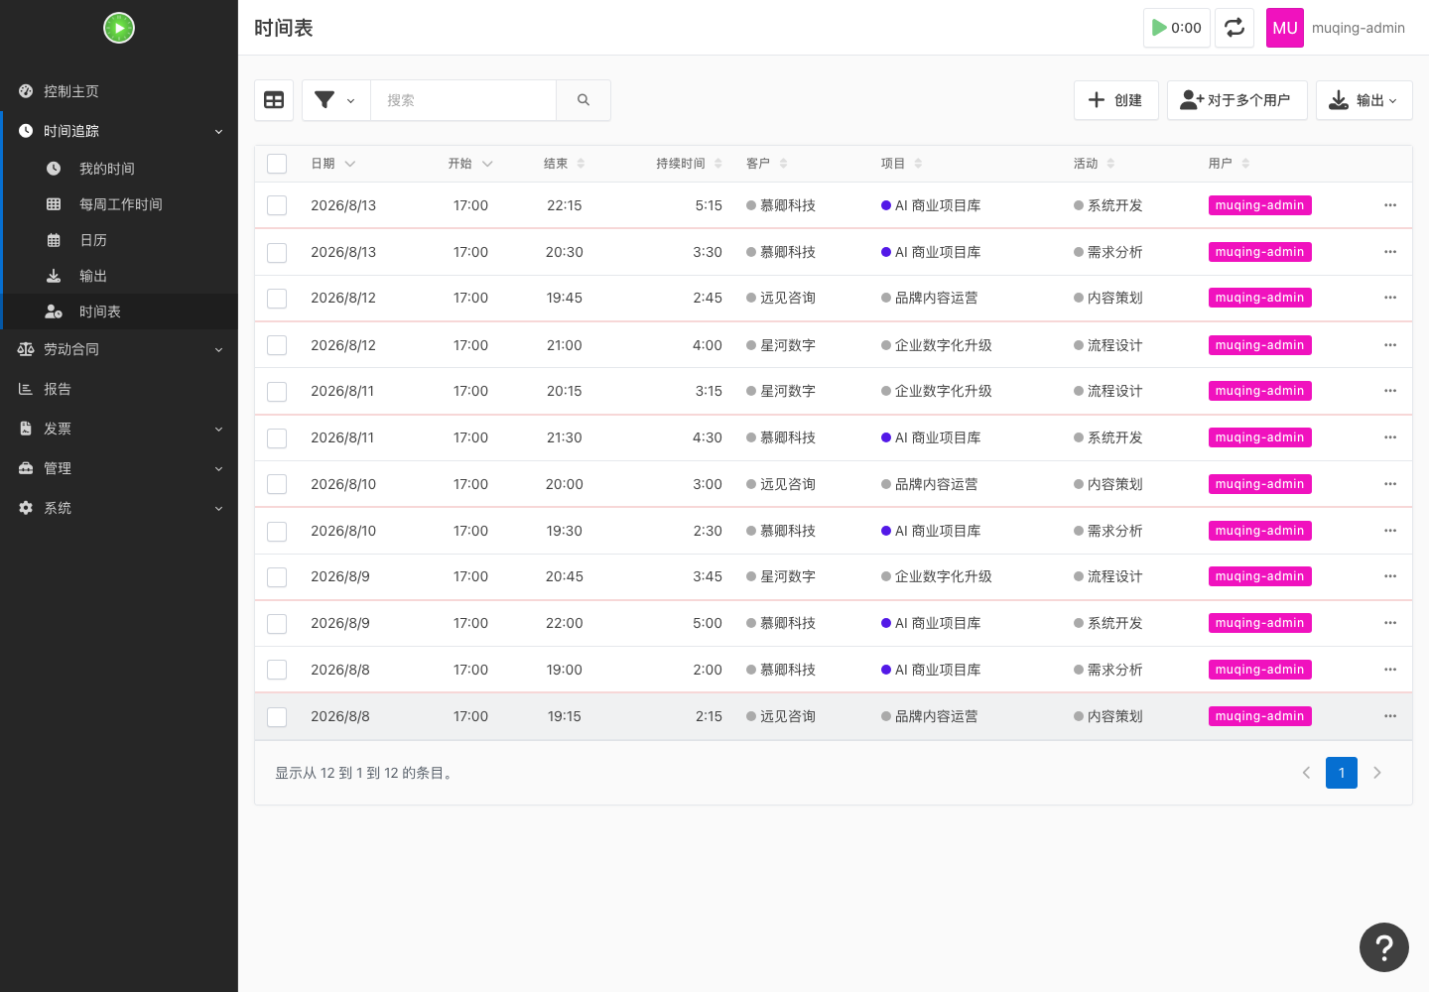Image resolution: width=1429 pixels, height=992 pixels.
Task: Click muqing-admin pink badge in first row
Action: 1260,205
